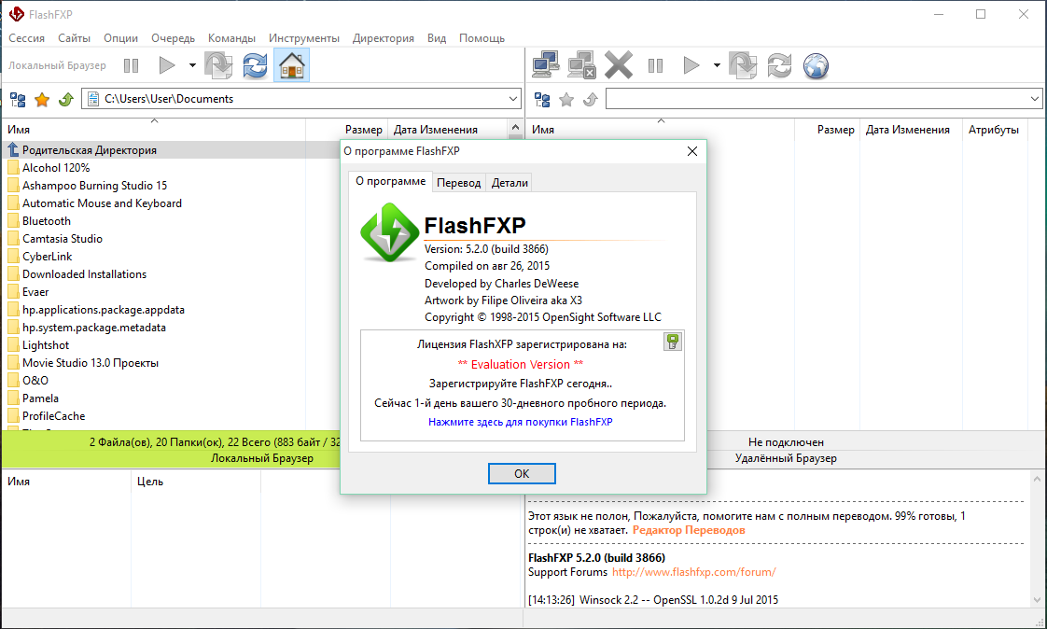Image resolution: width=1047 pixels, height=629 pixels.
Task: Open the flashfxp.com forum link
Action: tap(693, 572)
